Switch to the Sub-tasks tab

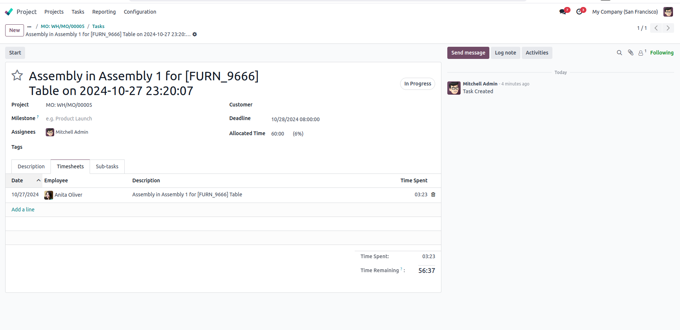[107, 166]
